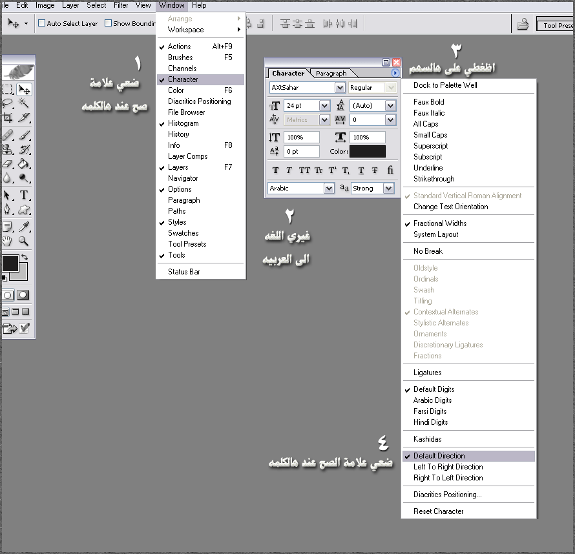The width and height of the screenshot is (575, 554).
Task: Click the text Color swatch
Action: tap(367, 152)
